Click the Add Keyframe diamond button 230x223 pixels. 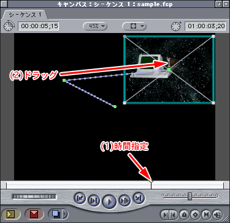pyautogui.click(x=196, y=214)
